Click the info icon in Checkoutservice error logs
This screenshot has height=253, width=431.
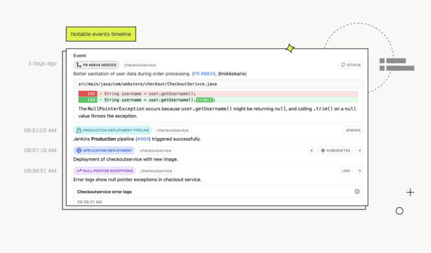(357, 192)
